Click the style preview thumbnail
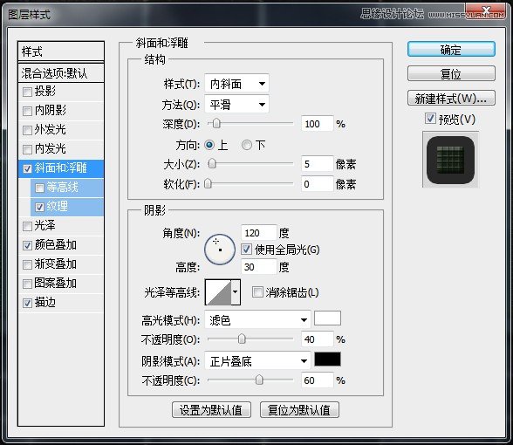This screenshot has width=513, height=445. pyautogui.click(x=450, y=160)
